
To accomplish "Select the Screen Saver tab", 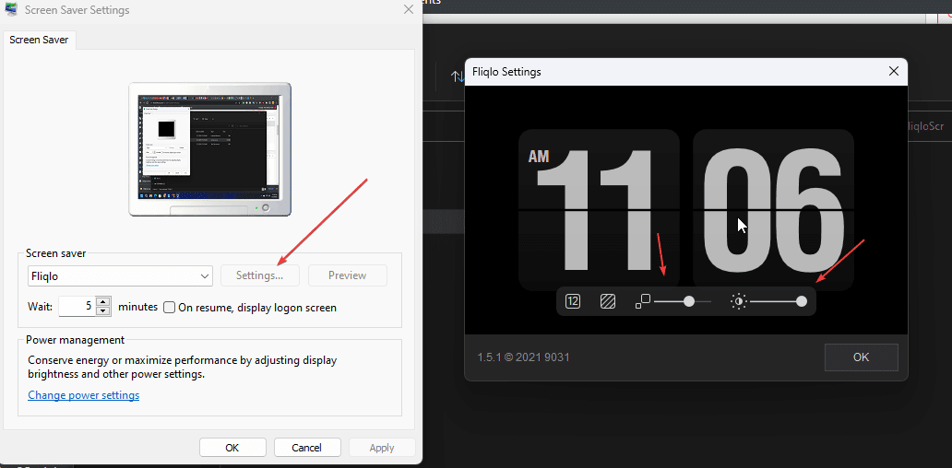I will click(x=39, y=40).
